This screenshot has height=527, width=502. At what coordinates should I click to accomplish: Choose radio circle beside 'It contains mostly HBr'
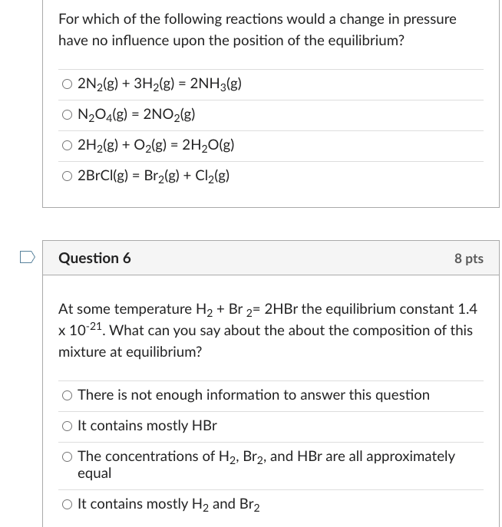67,427
